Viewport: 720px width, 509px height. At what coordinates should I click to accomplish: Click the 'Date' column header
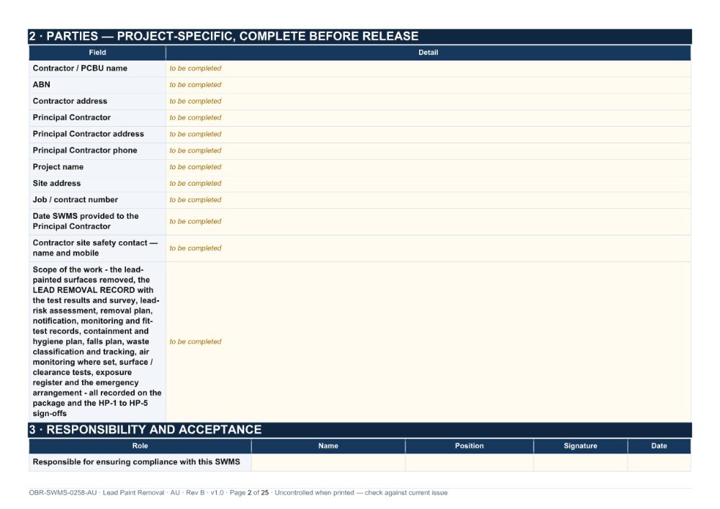click(659, 446)
